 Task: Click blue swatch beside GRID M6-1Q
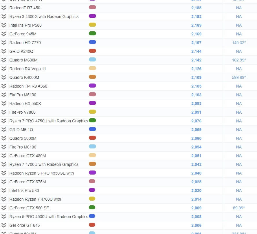click(x=92, y=129)
